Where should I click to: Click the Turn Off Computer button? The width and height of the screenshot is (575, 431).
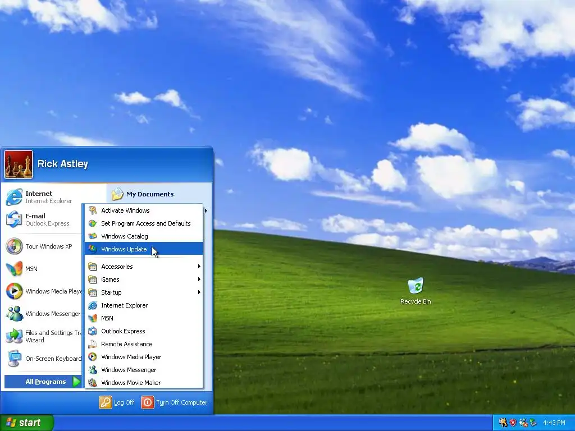tap(175, 402)
